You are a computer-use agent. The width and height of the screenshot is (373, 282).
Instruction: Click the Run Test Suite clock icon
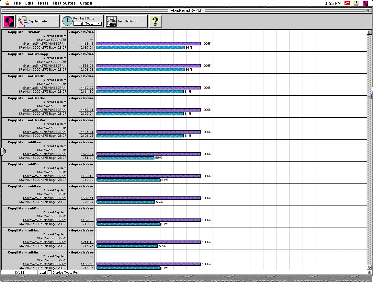[67, 21]
